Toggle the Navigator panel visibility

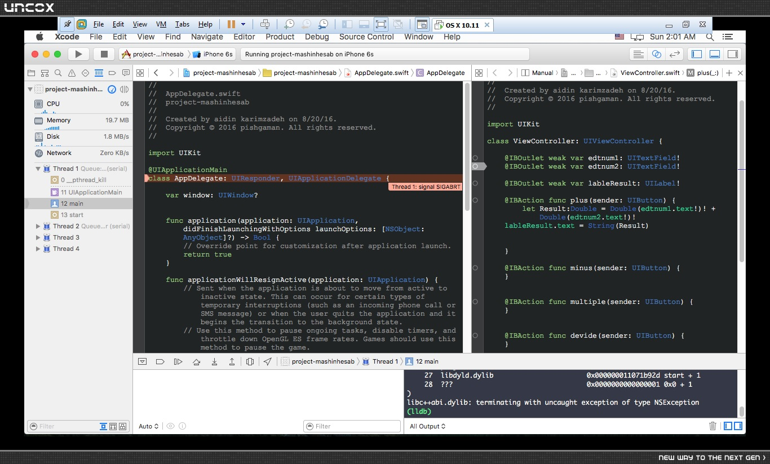coord(697,54)
